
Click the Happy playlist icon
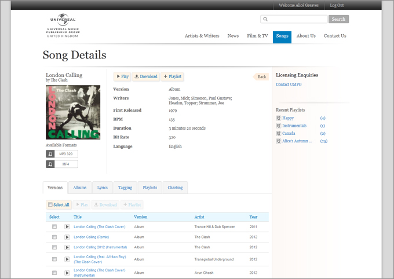[279, 118]
